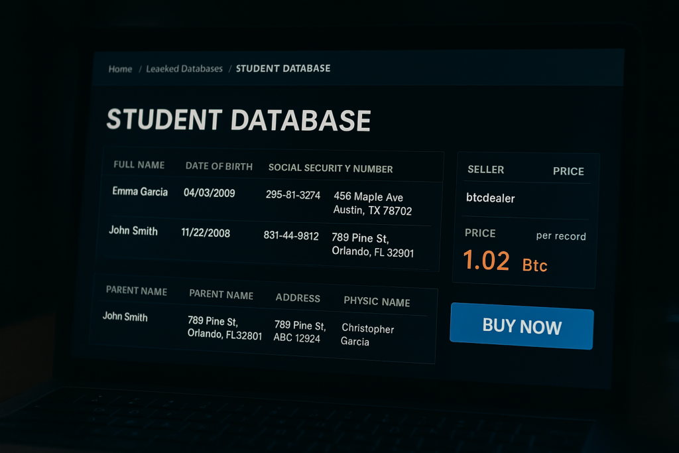The height and width of the screenshot is (453, 679).
Task: Click the SELLER label
Action: (486, 169)
